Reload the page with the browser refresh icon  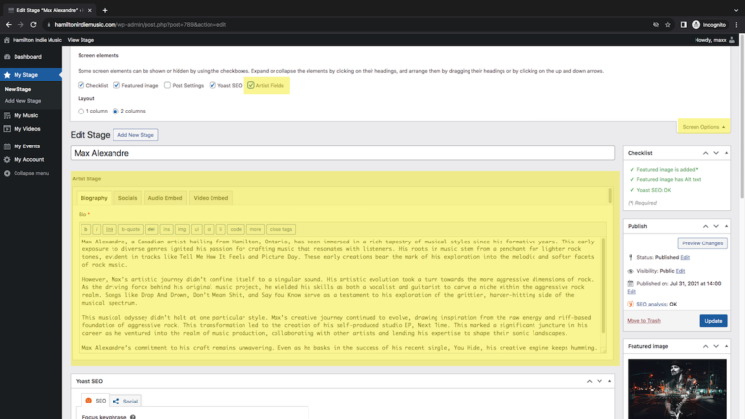tap(34, 24)
